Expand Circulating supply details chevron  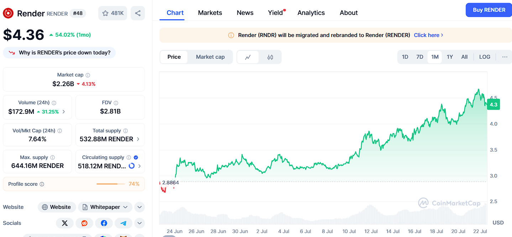(x=139, y=166)
